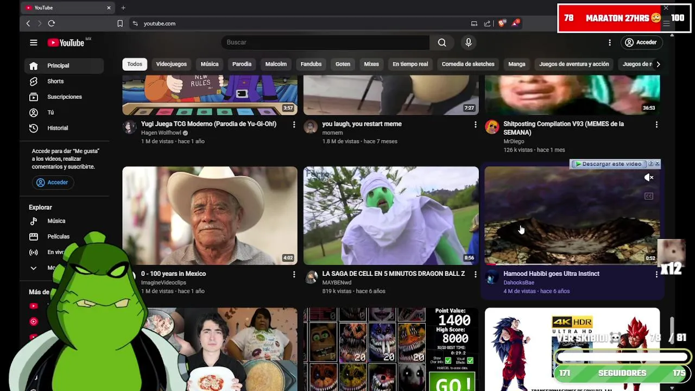Viewport: 695px width, 391px height.
Task: Expand the Explorar list with chevron
Action: click(x=34, y=268)
